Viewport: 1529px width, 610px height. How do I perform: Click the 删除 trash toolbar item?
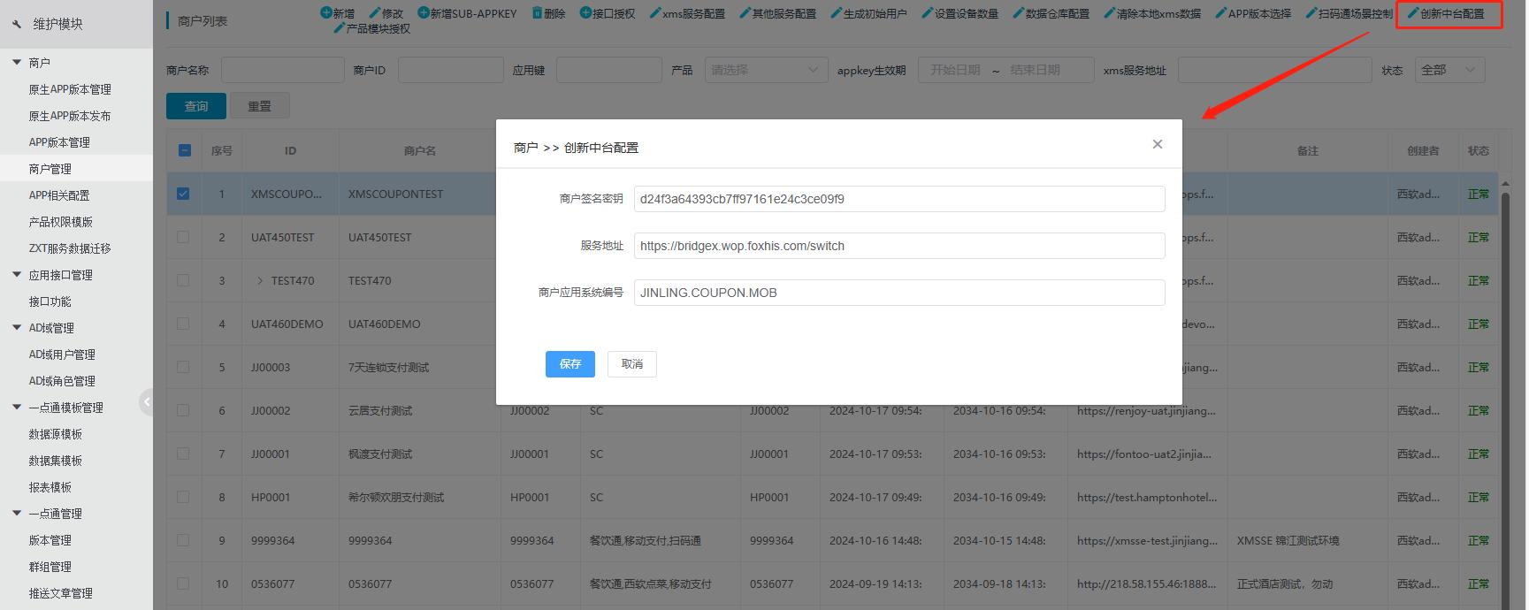[x=548, y=13]
